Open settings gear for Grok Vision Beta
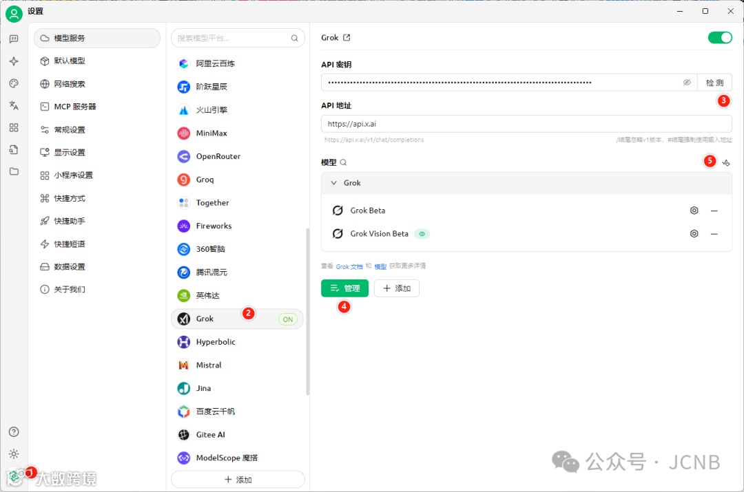The image size is (744, 492). (x=694, y=234)
